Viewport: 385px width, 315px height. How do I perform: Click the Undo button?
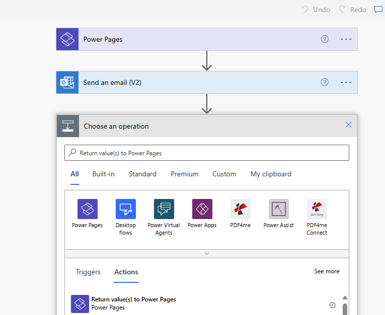(316, 10)
